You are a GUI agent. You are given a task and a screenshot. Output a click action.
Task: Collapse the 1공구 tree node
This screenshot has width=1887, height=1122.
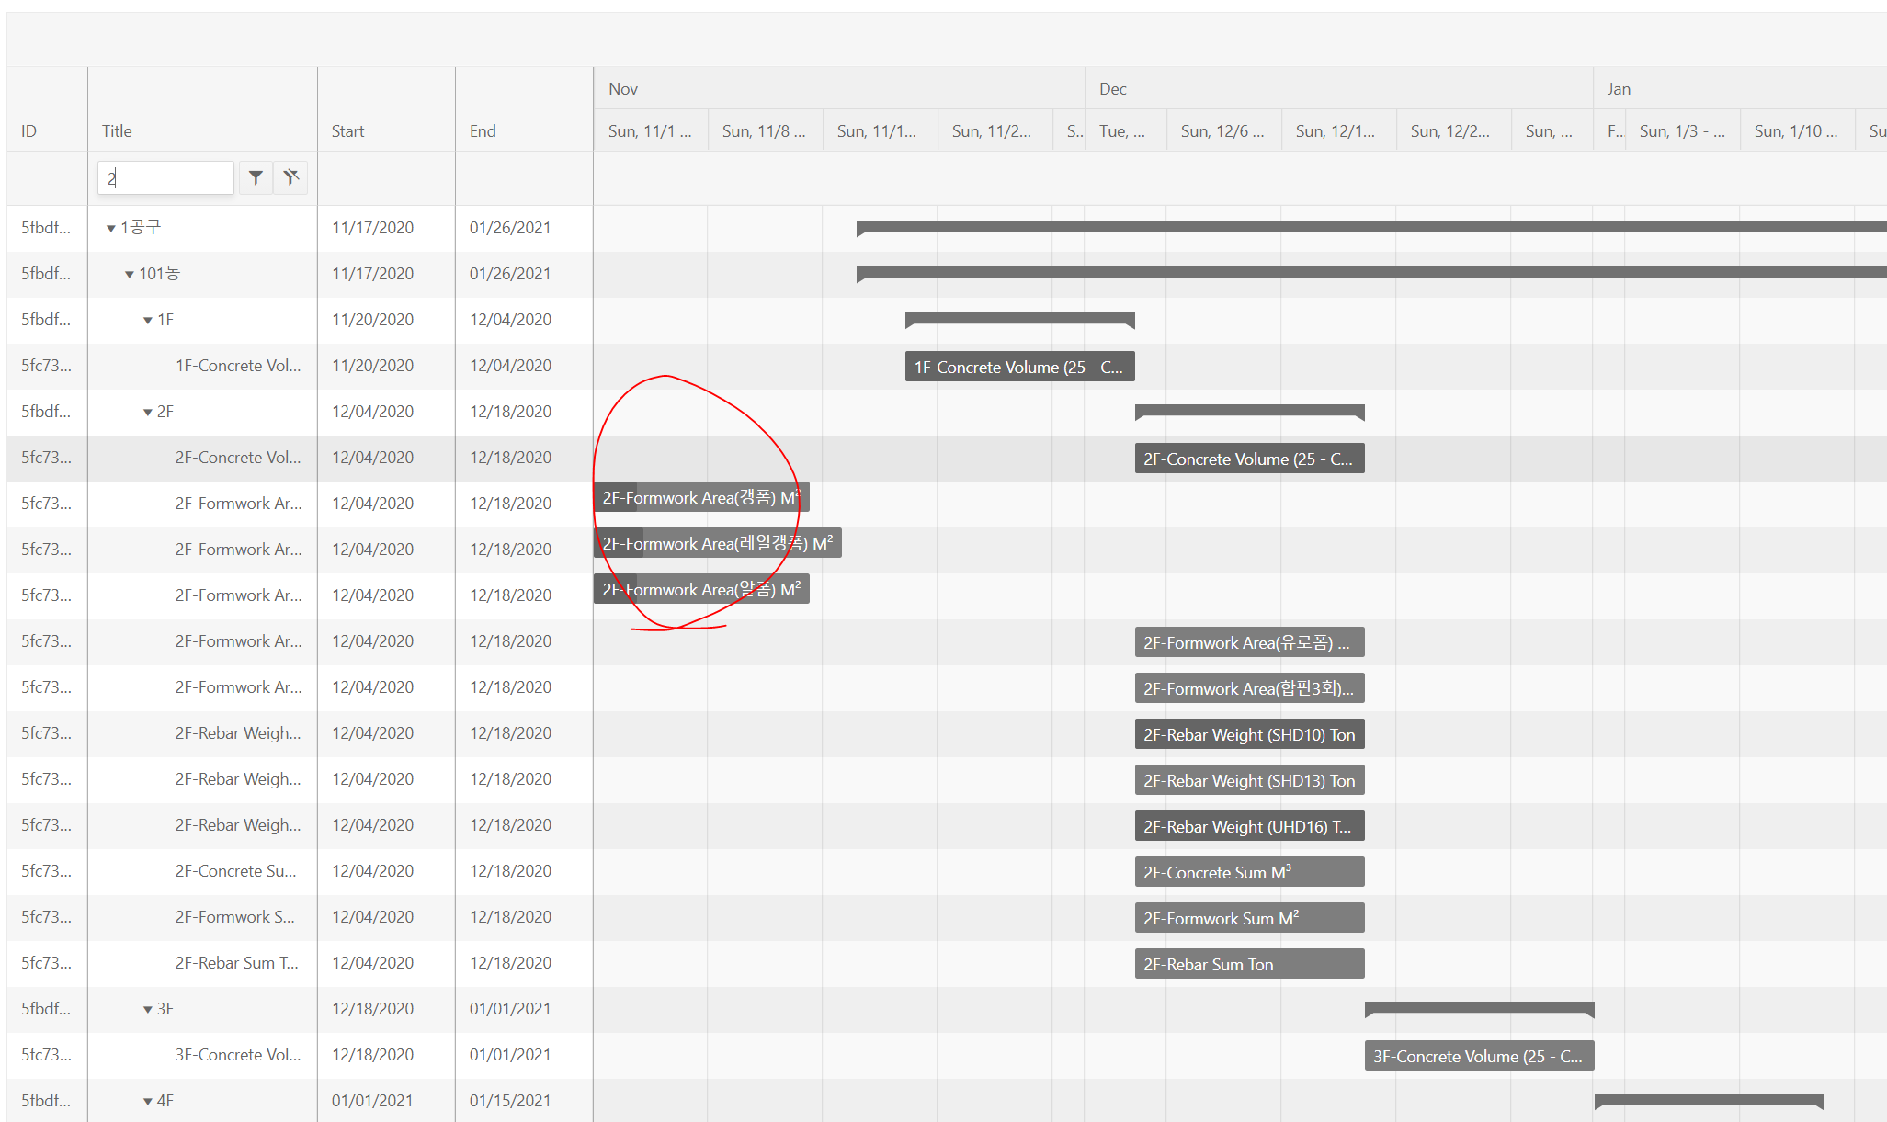111,228
